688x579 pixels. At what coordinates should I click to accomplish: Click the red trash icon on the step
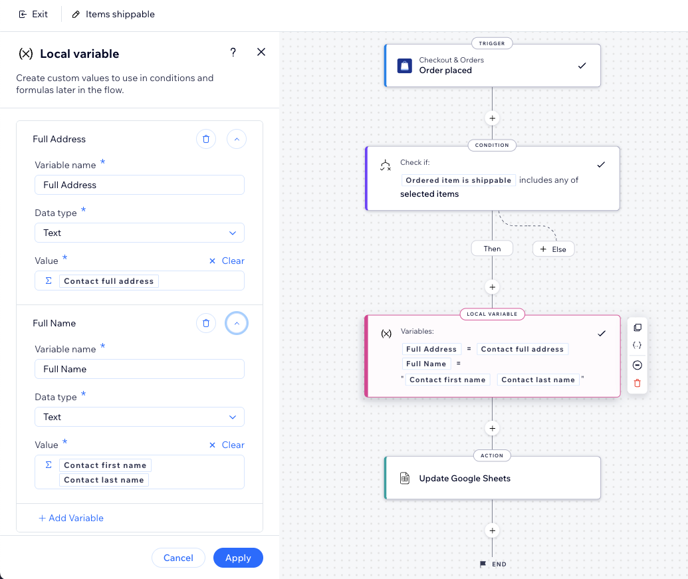pyautogui.click(x=637, y=383)
